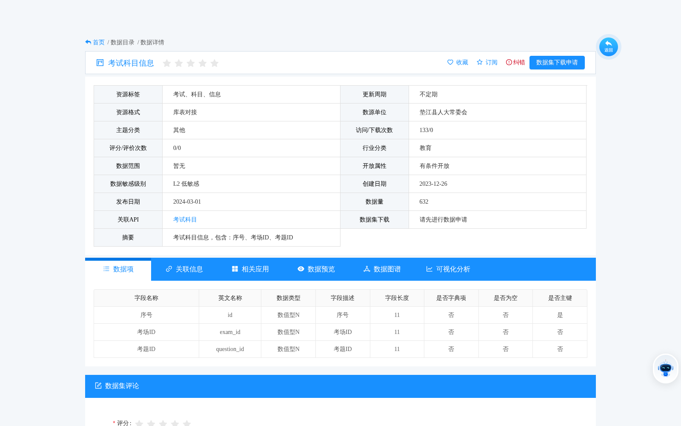
Task: Rate fifth star in title bar
Action: 215,63
